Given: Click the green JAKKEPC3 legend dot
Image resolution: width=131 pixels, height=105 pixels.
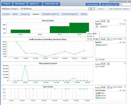Looking at the screenshot, I should point(99,45).
